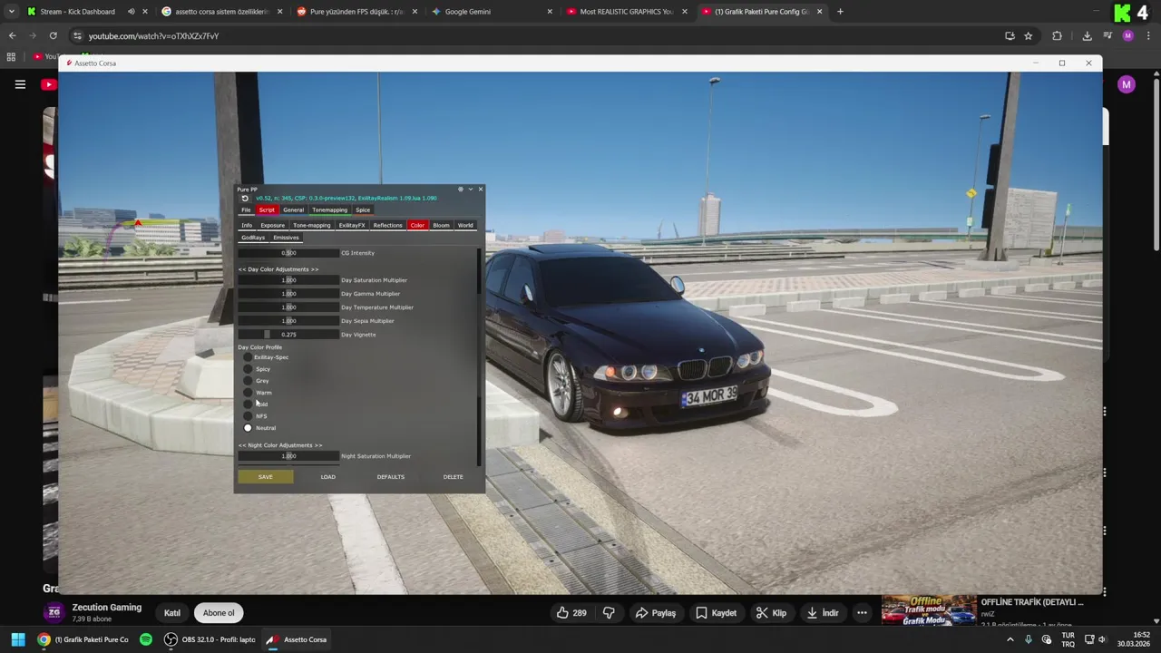Go back in the browser
The width and height of the screenshot is (1161, 653).
pos(12,36)
